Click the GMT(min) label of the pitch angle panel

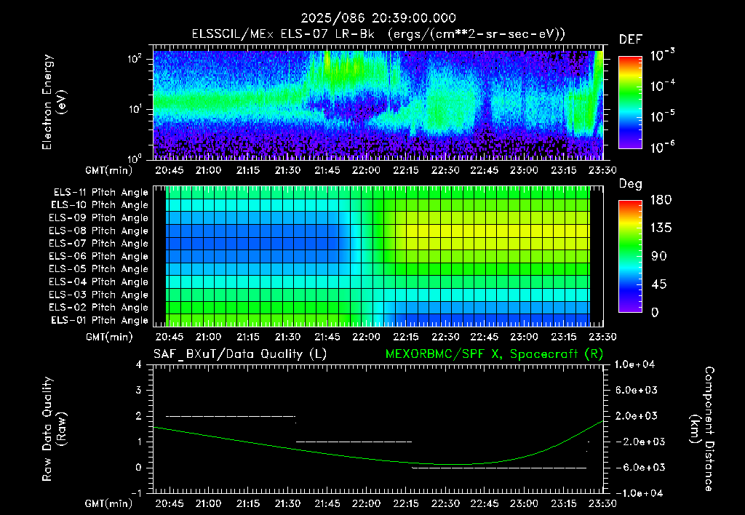(109, 337)
